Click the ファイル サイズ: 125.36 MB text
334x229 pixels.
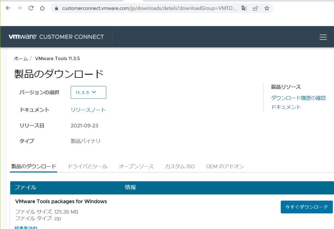[47, 212]
